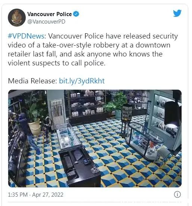Select the tweet body text paragraph
This screenshot has height=206, width=192.
pos(93,49)
